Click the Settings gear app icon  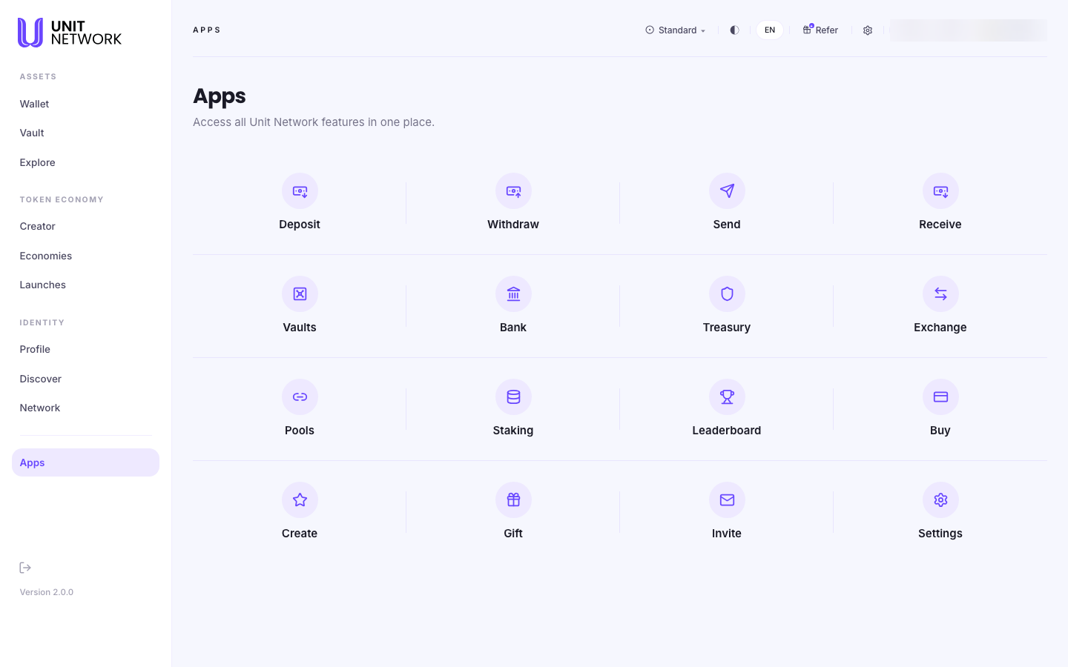pos(940,500)
